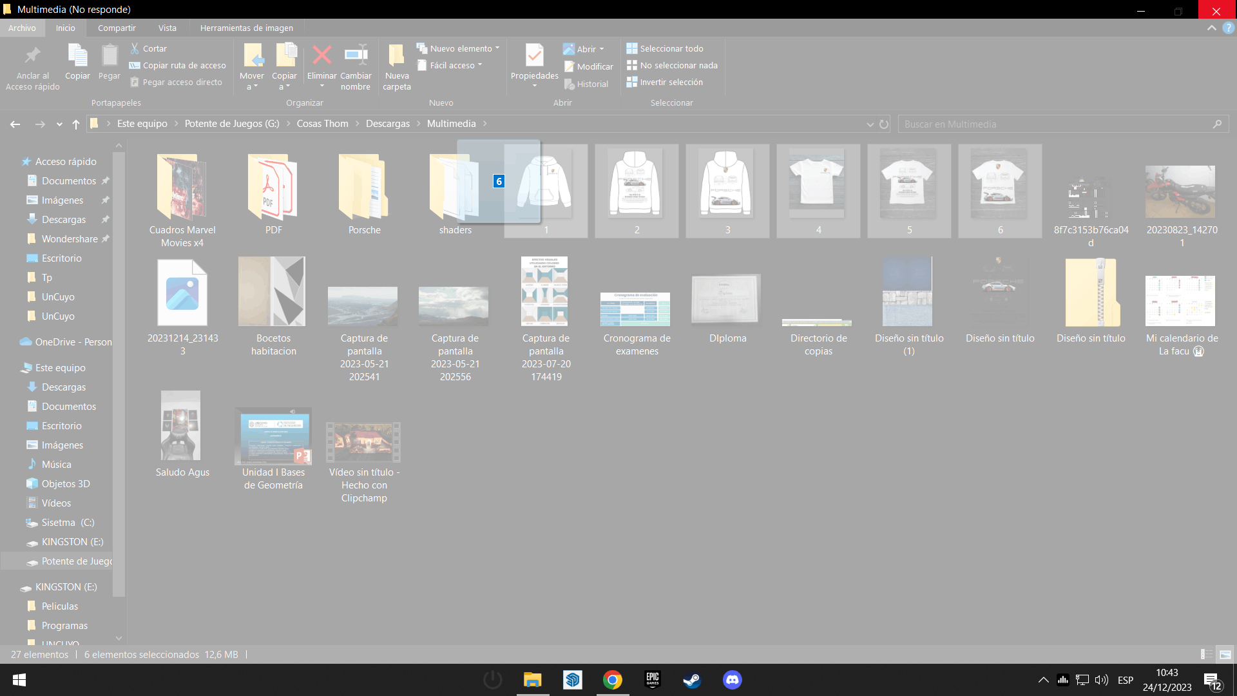1237x696 pixels.
Task: Select the Saludo Agus file
Action: pos(182,433)
